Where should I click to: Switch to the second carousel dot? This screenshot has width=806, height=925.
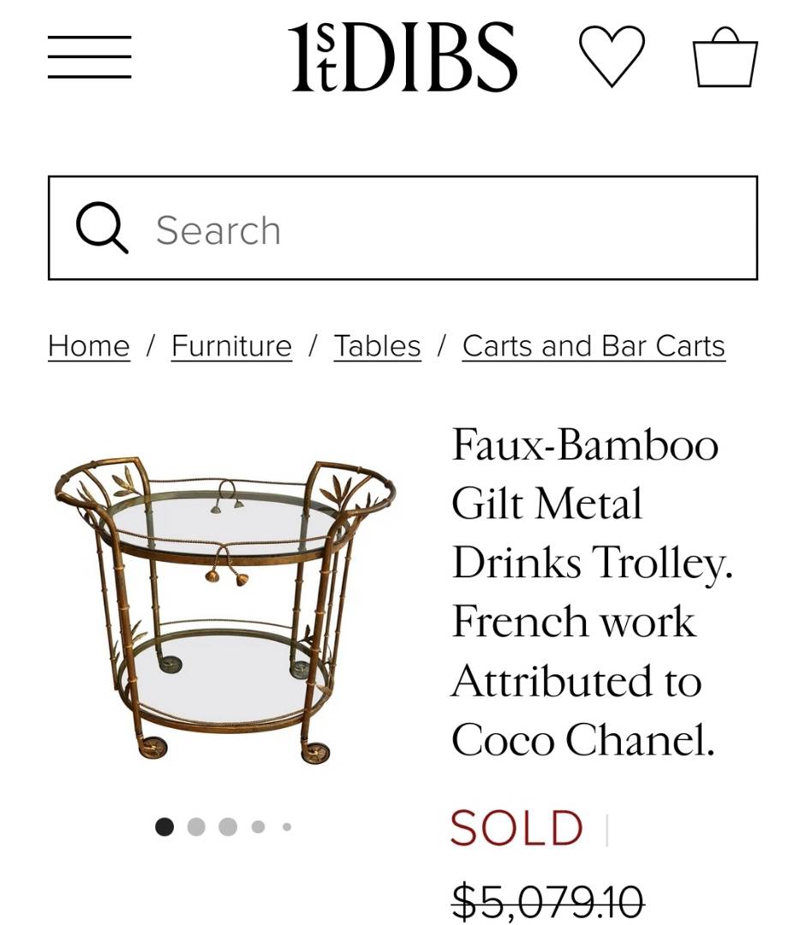(x=196, y=827)
